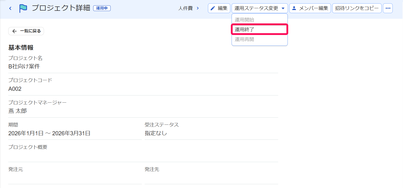Select 運用終了 from the status menu
This screenshot has width=403, height=188.
(x=260, y=30)
